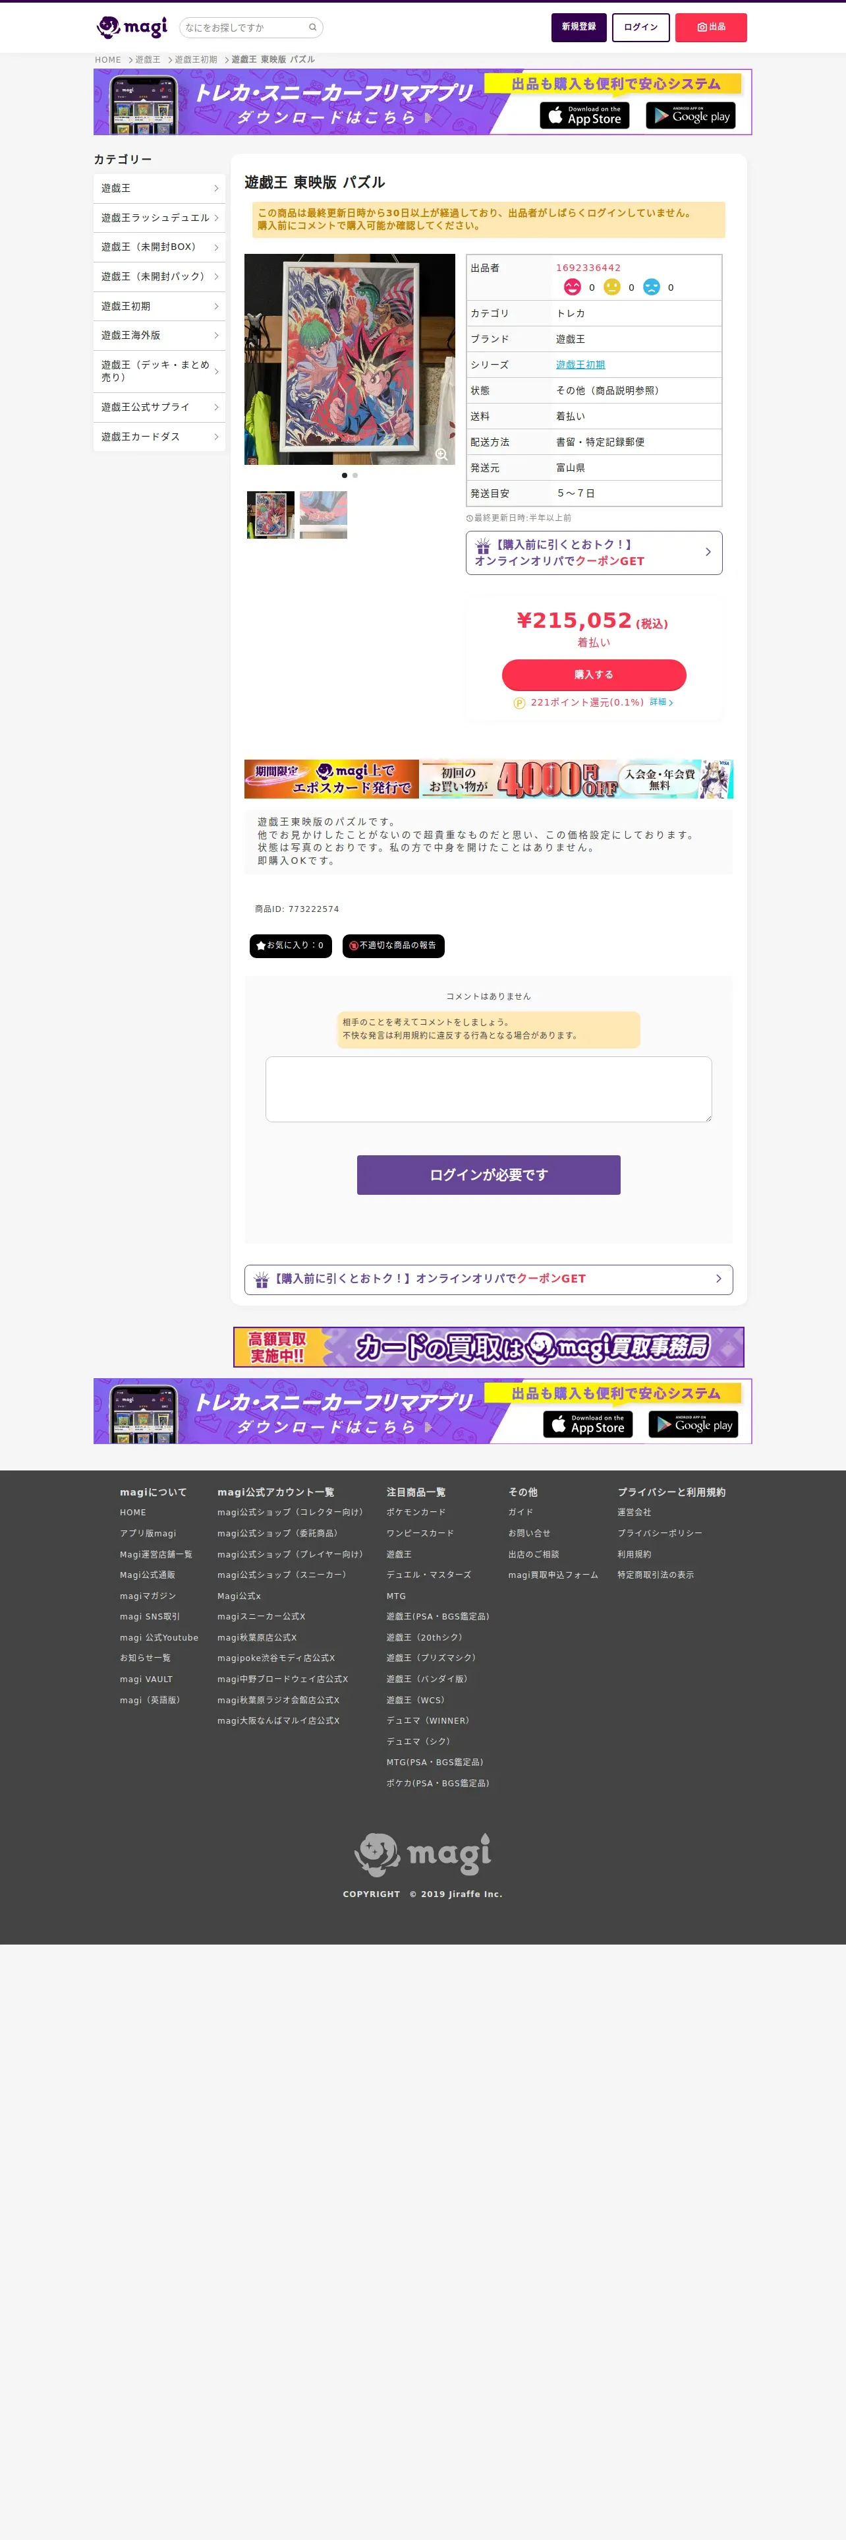Open footer プライバシーポリシー link

[x=660, y=1533]
